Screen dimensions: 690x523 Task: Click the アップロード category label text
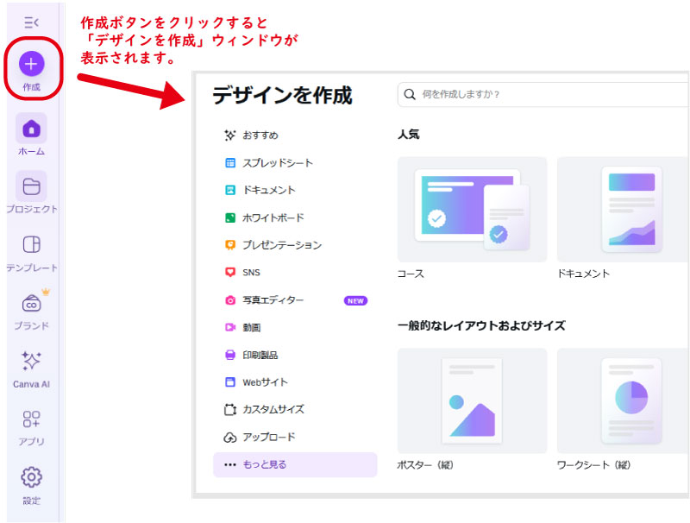269,438
